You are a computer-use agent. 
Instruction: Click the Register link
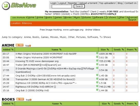(x=73, y=3)
